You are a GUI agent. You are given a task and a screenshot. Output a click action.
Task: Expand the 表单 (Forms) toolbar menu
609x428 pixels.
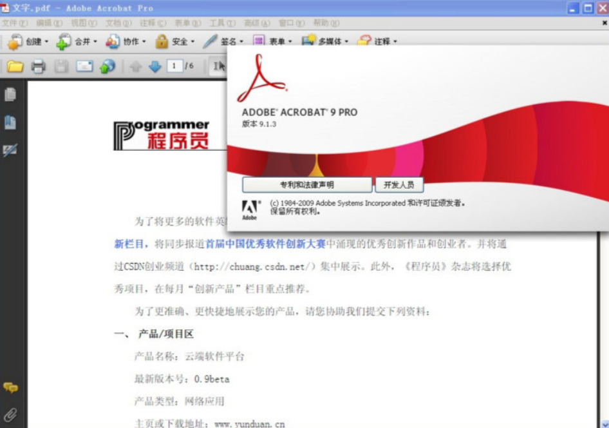(272, 41)
